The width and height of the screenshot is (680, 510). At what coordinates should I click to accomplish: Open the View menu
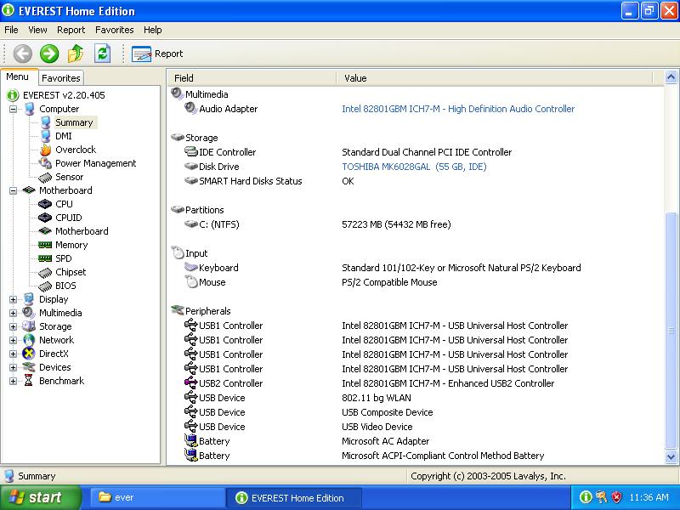pyautogui.click(x=37, y=30)
